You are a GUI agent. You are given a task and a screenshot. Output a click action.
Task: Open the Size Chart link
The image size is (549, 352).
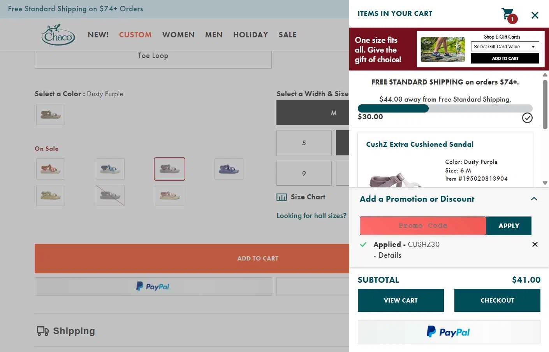pyautogui.click(x=308, y=197)
